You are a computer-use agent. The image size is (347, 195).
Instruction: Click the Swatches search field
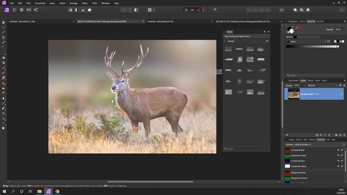[x=316, y=75]
